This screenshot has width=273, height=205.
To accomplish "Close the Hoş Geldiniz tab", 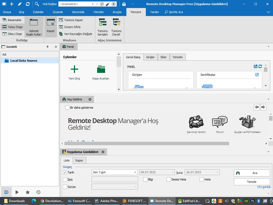I will 90,99.
